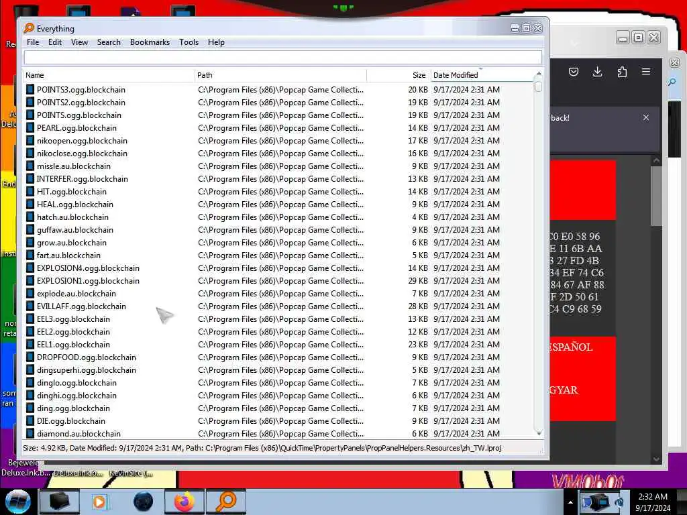The height and width of the screenshot is (515, 687).
Task: Click file icon of DROPFOOD.ogg.blockchain
Action: coord(30,357)
